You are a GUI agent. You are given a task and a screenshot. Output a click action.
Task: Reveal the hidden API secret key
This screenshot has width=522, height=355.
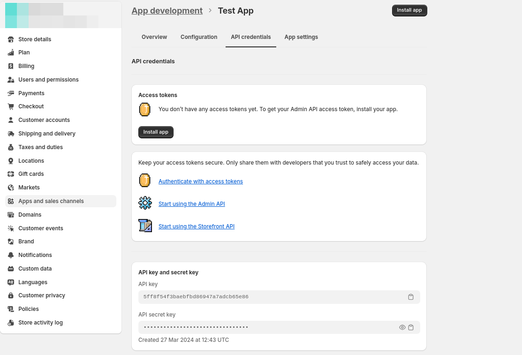coord(402,327)
